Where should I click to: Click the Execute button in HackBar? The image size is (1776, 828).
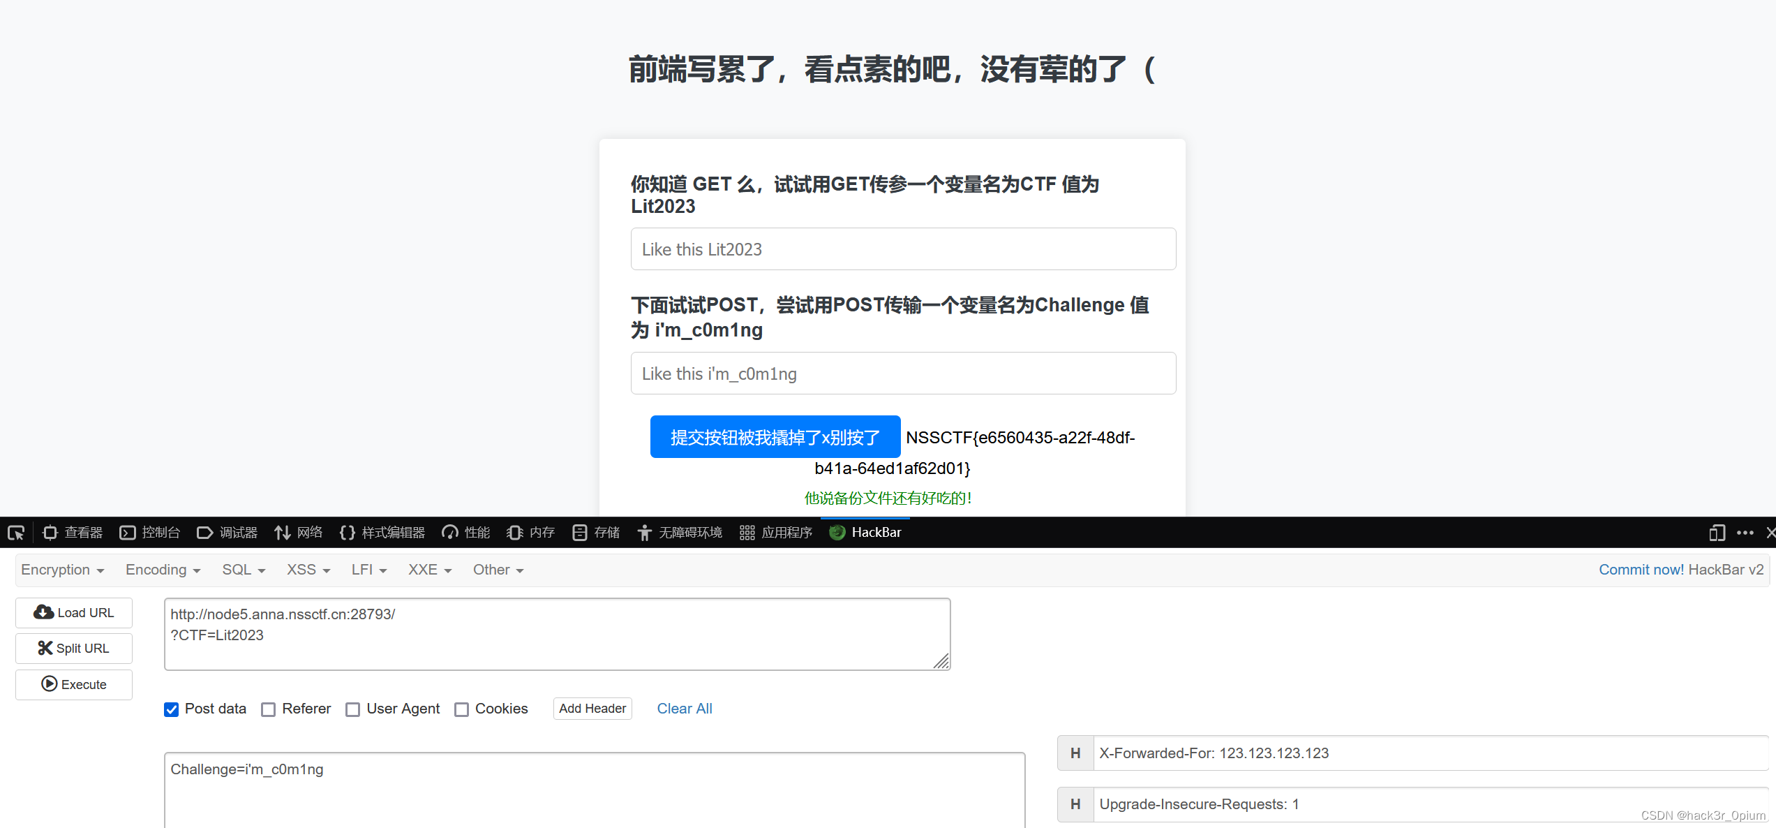click(x=73, y=684)
